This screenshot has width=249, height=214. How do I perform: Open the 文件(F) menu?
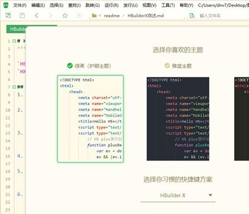click(20, 5)
